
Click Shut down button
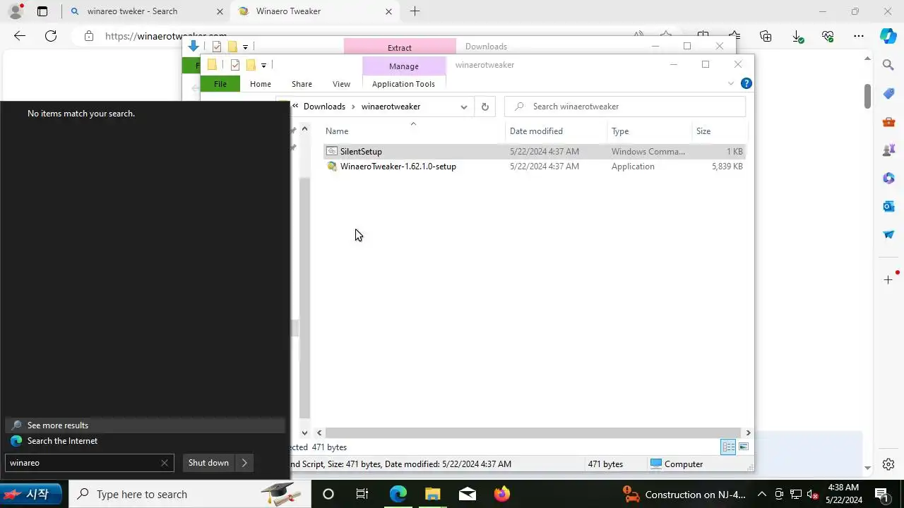[208, 463]
